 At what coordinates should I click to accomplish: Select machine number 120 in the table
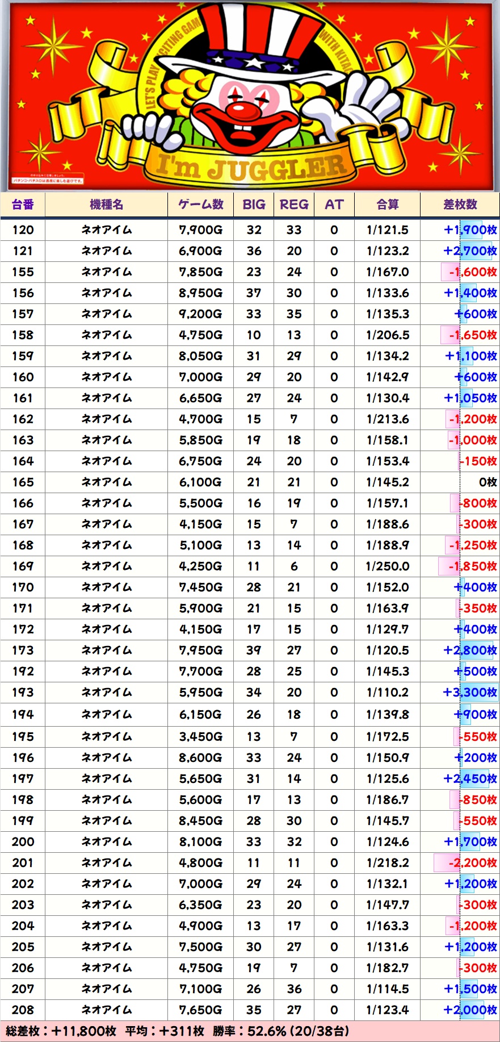pos(23,230)
